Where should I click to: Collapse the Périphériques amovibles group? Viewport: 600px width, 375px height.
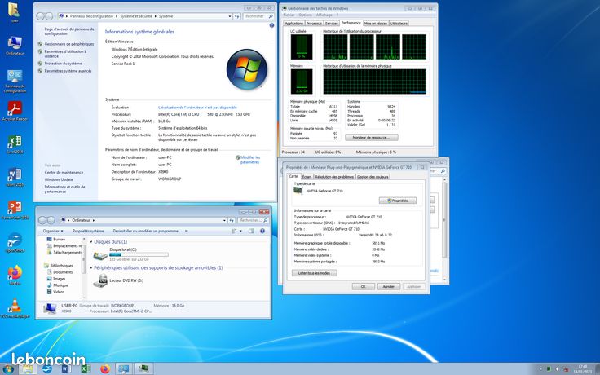click(x=91, y=268)
